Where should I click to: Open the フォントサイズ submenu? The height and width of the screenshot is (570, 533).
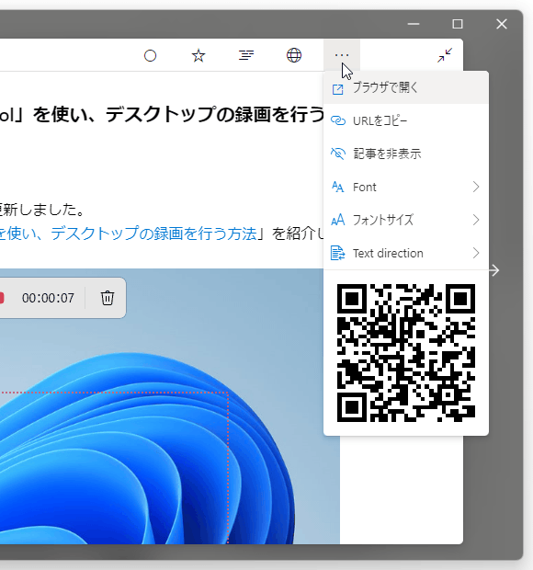coord(406,220)
